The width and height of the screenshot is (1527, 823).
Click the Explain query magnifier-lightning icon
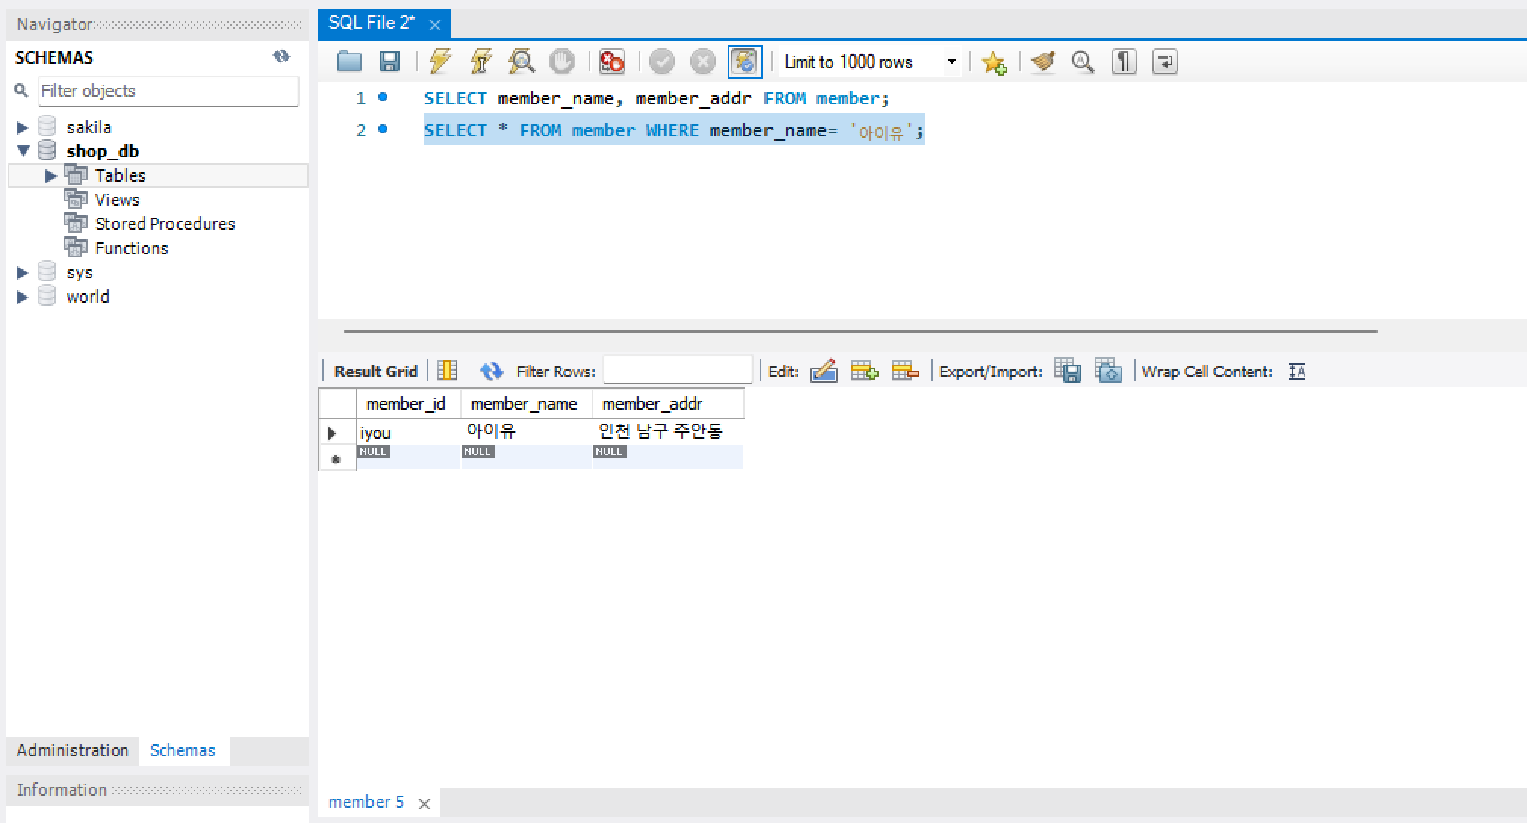521,61
